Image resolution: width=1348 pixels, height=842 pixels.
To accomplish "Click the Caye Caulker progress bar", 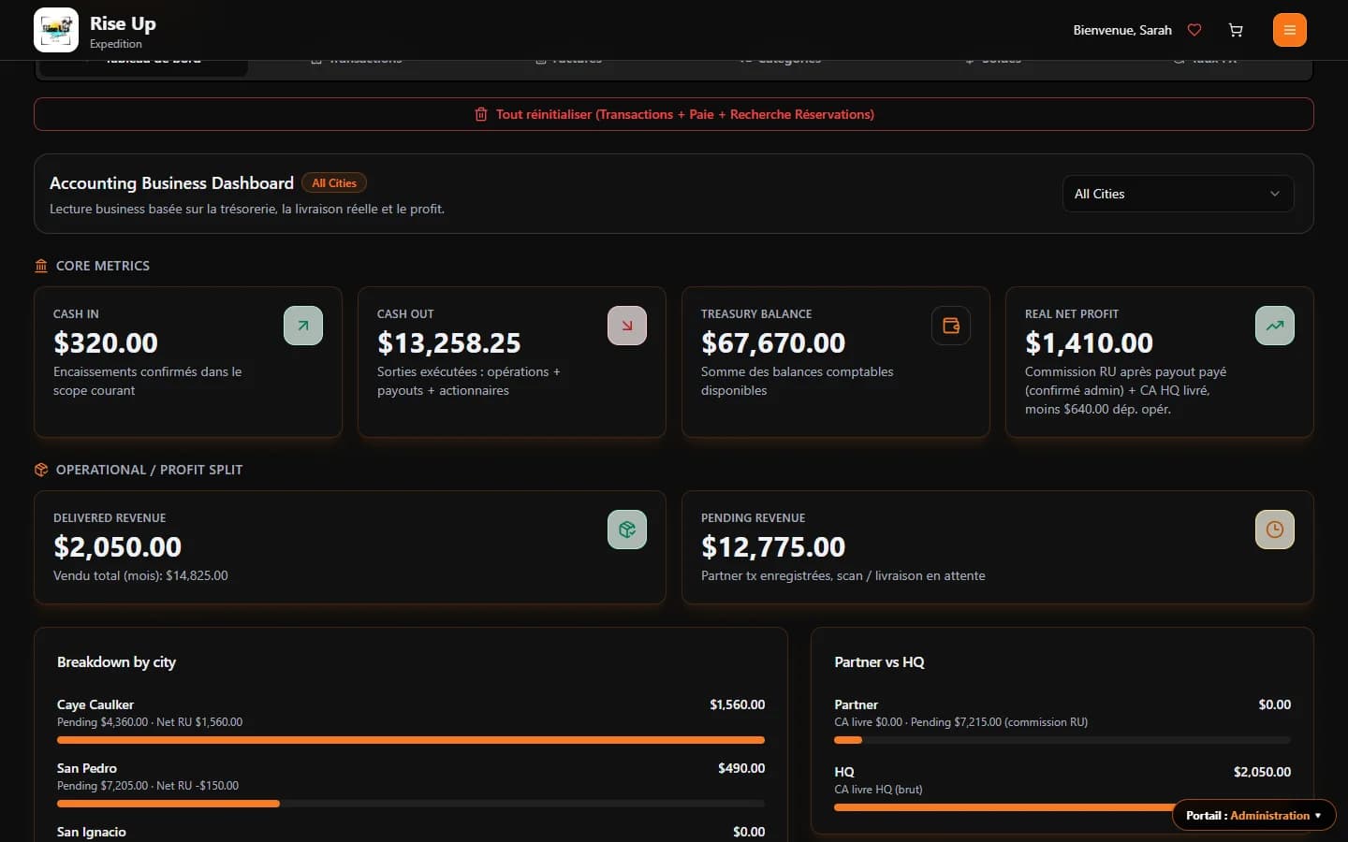I will pyautogui.click(x=411, y=740).
